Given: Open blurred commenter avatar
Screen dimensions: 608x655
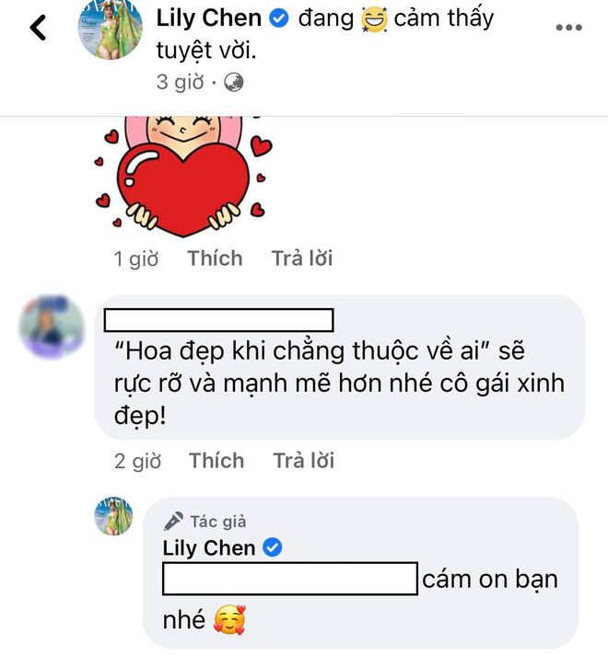Looking at the screenshot, I should [x=52, y=327].
